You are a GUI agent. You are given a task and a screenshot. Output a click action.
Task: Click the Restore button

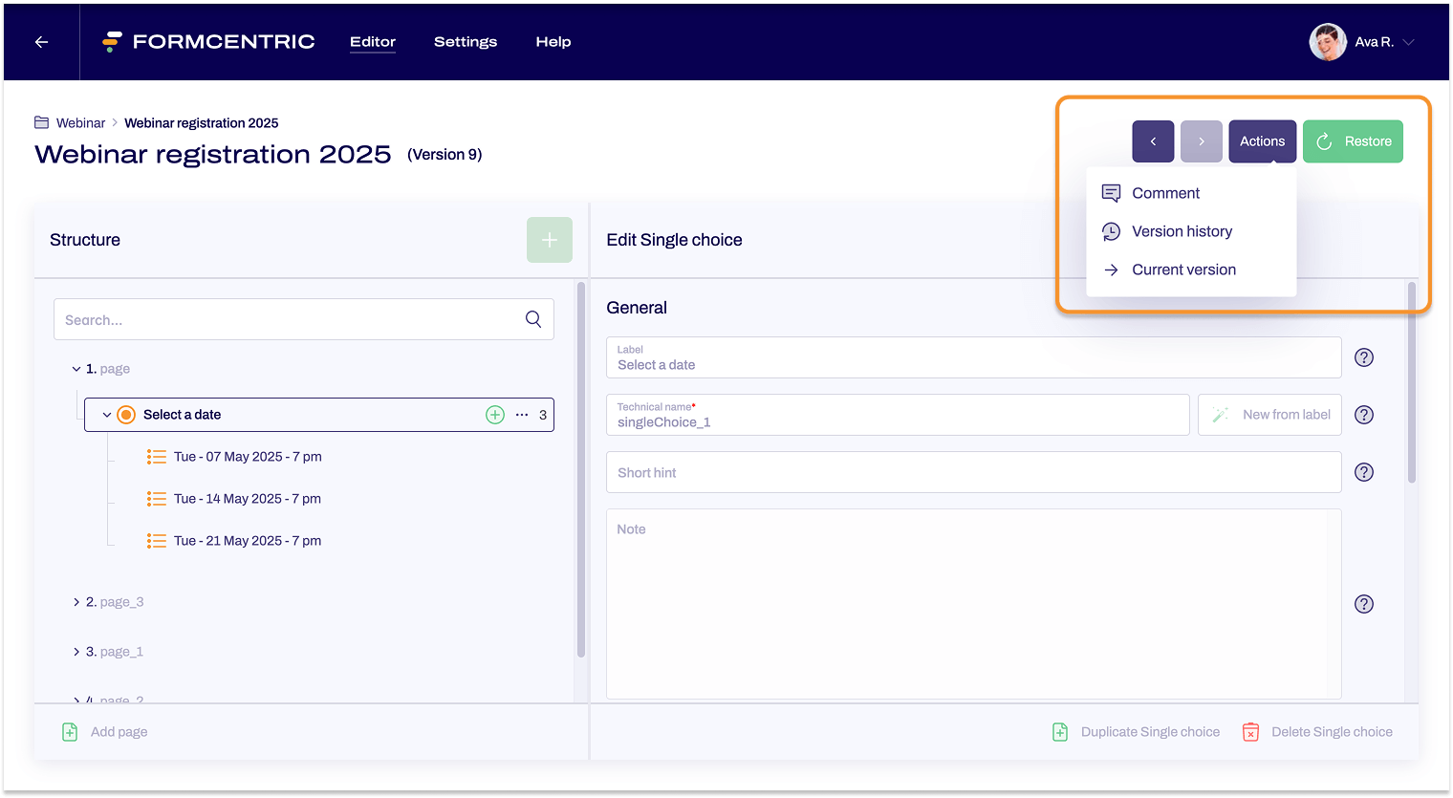[x=1353, y=140]
